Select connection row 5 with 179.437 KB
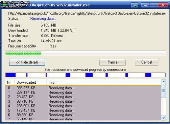 [83, 110]
